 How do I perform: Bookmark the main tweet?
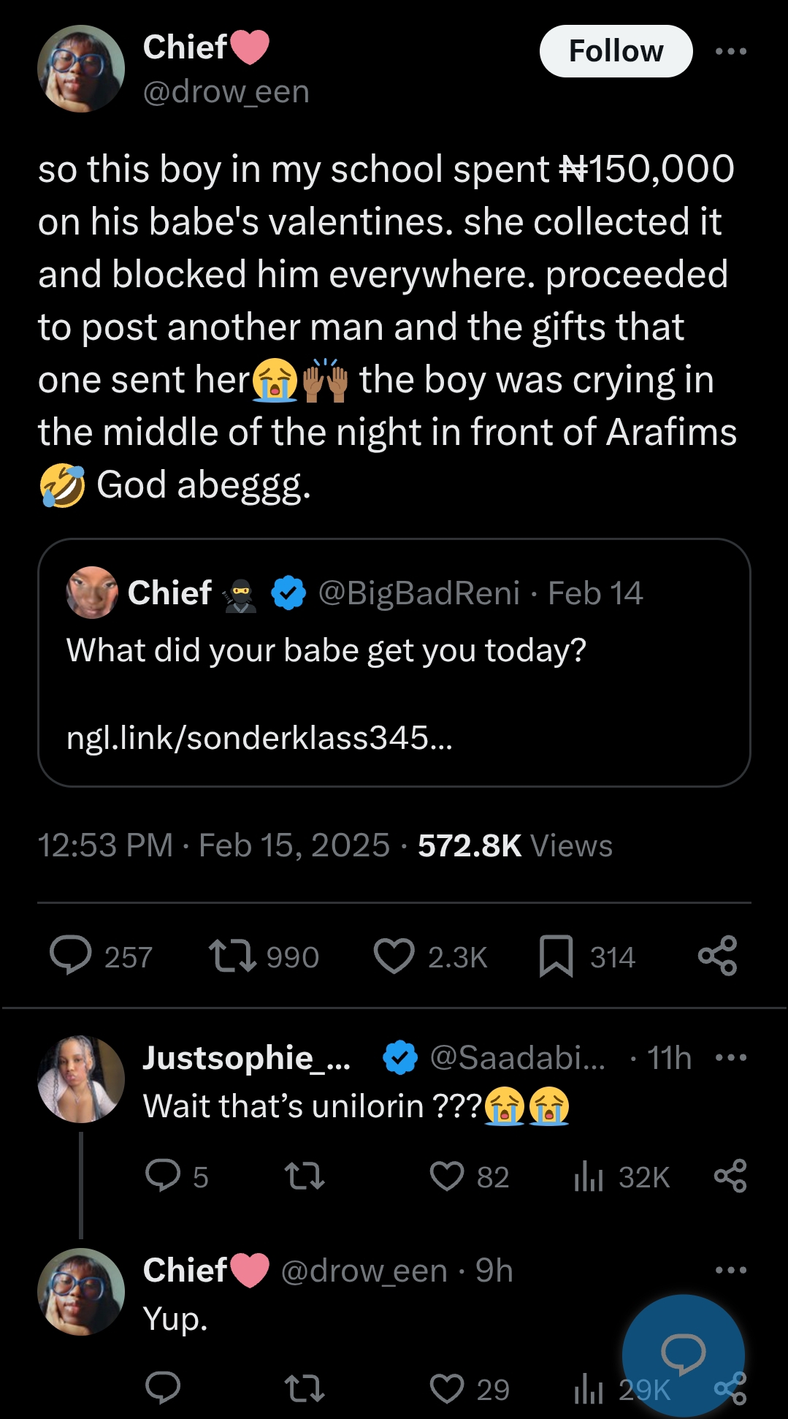click(556, 956)
